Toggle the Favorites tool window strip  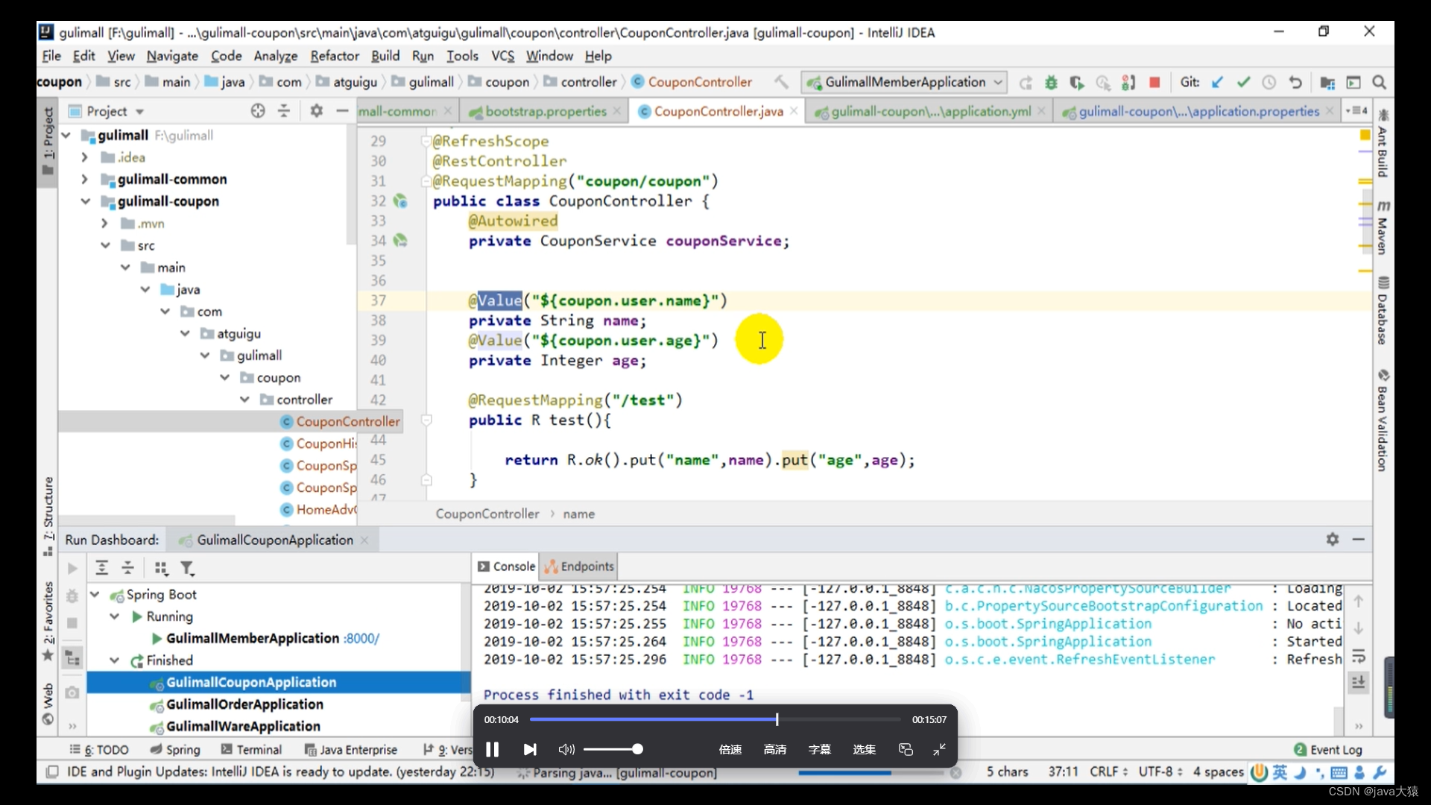48,621
